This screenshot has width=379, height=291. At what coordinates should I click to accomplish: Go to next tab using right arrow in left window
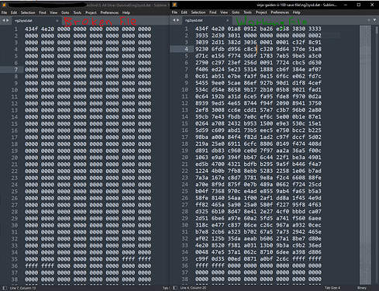tap(8, 20)
